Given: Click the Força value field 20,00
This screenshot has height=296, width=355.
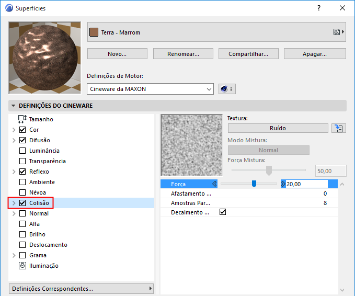Looking at the screenshot, I should tap(307, 184).
